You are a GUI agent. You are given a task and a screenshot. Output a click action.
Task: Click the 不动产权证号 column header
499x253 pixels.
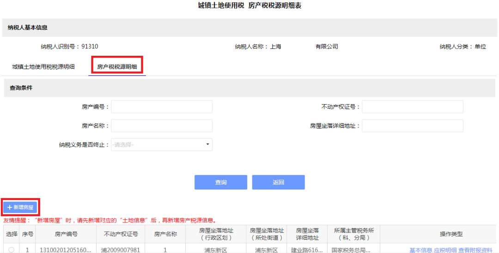(x=121, y=234)
